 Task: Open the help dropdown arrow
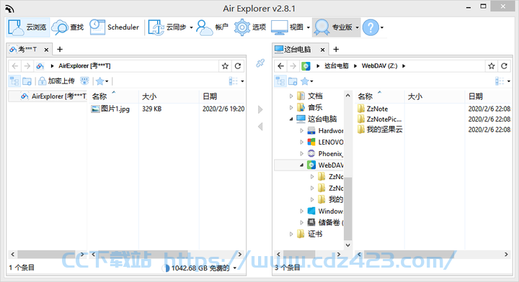tap(382, 27)
